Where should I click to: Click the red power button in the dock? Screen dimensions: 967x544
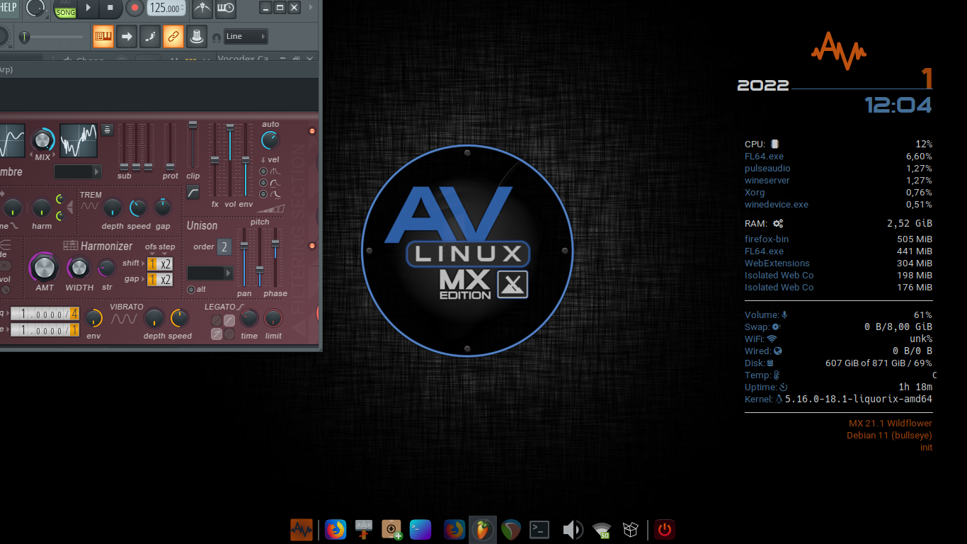coord(664,529)
